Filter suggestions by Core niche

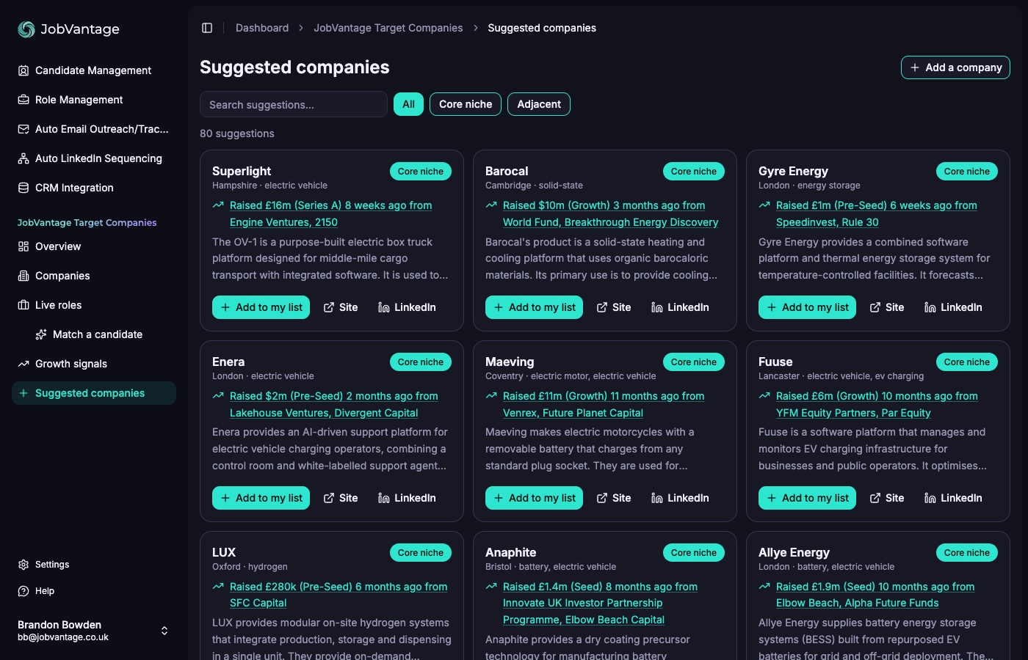coord(466,104)
